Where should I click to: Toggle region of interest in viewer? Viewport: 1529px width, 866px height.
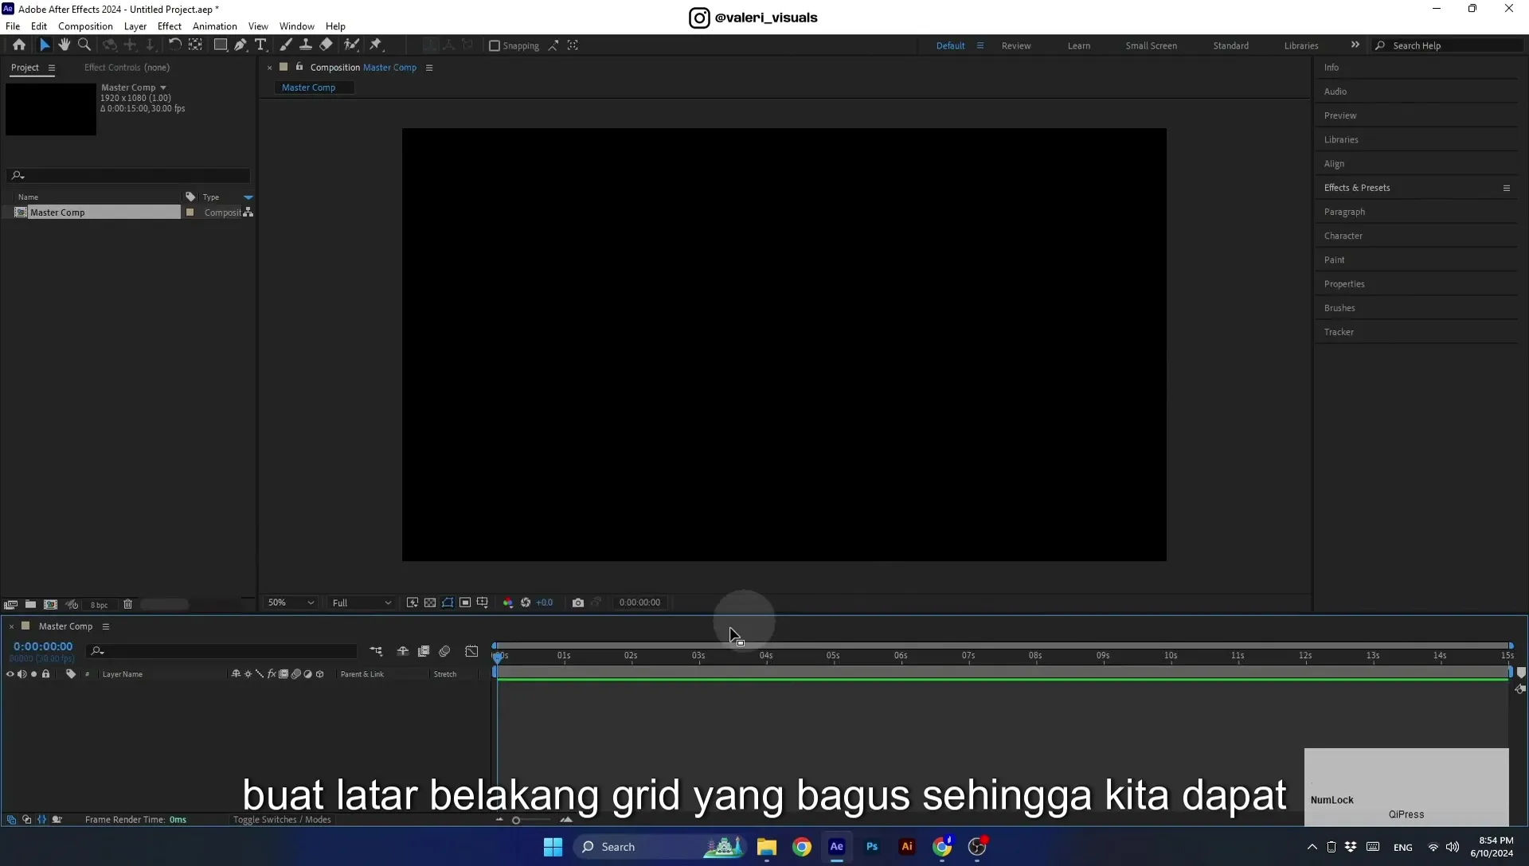[x=465, y=603]
